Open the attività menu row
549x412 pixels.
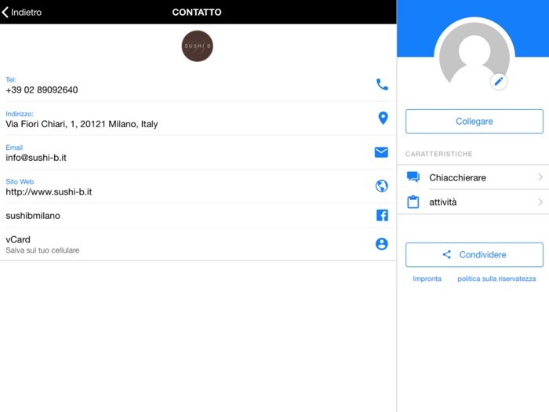pos(473,202)
